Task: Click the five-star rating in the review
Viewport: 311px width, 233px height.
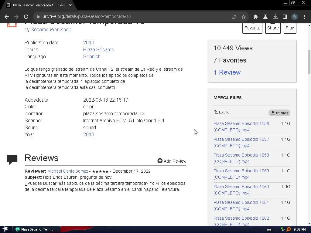Action: pos(100,171)
